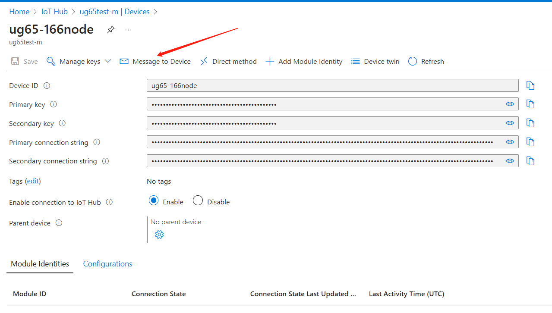Click the Direct method icon
This screenshot has height=313, width=552.
[204, 61]
